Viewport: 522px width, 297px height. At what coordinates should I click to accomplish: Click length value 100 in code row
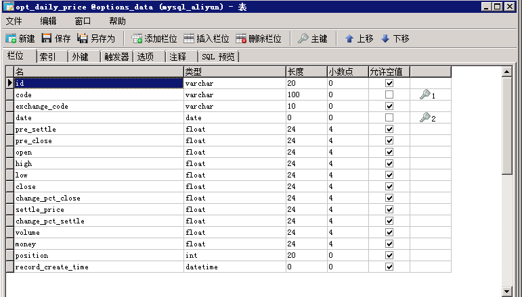pos(307,94)
